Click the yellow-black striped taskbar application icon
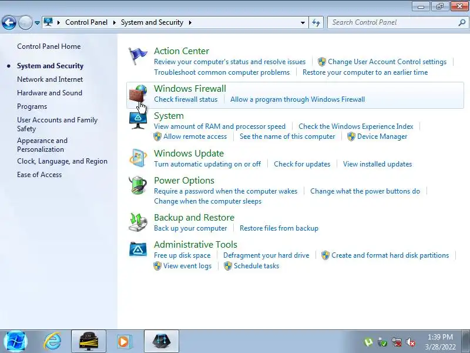The image size is (470, 353). pos(89,342)
